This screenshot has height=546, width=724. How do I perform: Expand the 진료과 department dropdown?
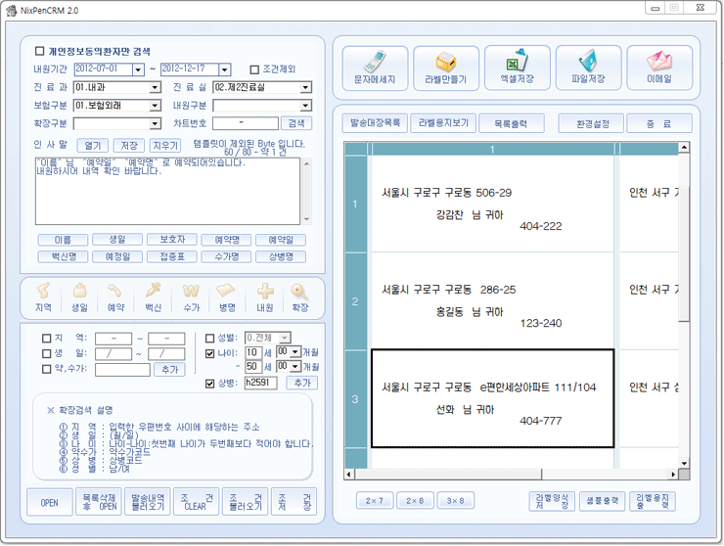[155, 88]
